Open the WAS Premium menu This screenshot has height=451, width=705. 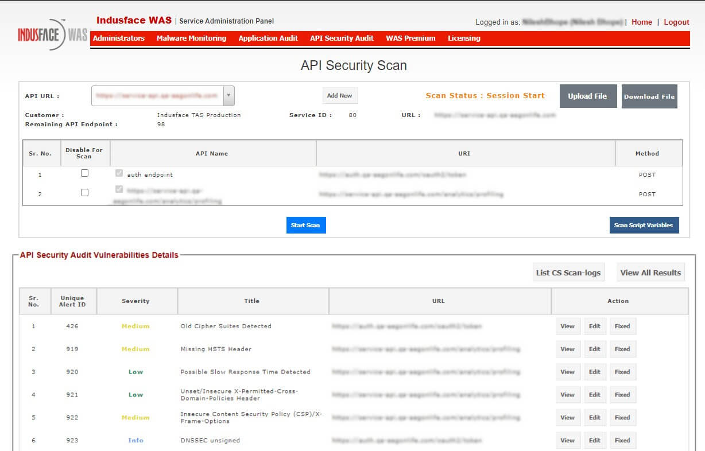point(410,38)
